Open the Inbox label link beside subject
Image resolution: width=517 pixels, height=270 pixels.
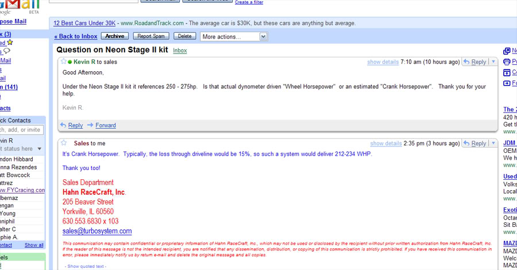point(180,51)
